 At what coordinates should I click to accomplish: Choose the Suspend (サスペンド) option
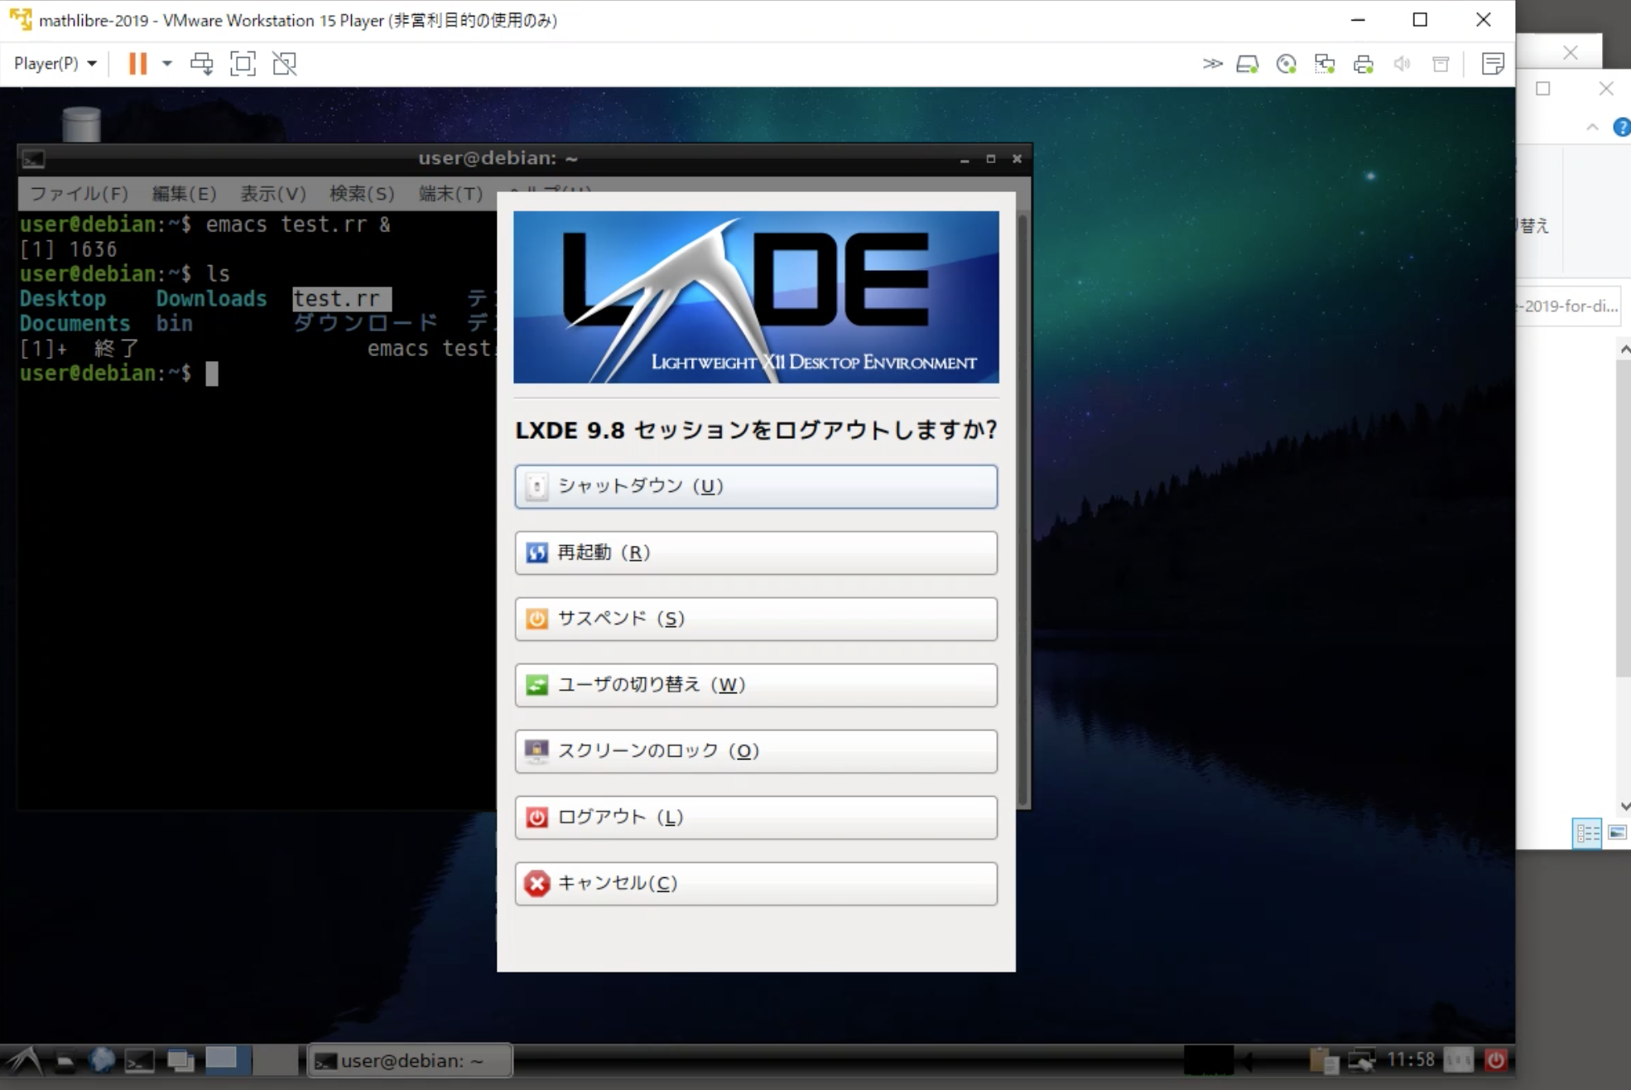(x=756, y=619)
